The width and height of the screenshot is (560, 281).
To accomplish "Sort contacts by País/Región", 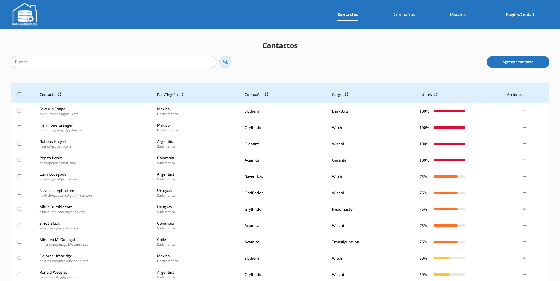I will (182, 94).
